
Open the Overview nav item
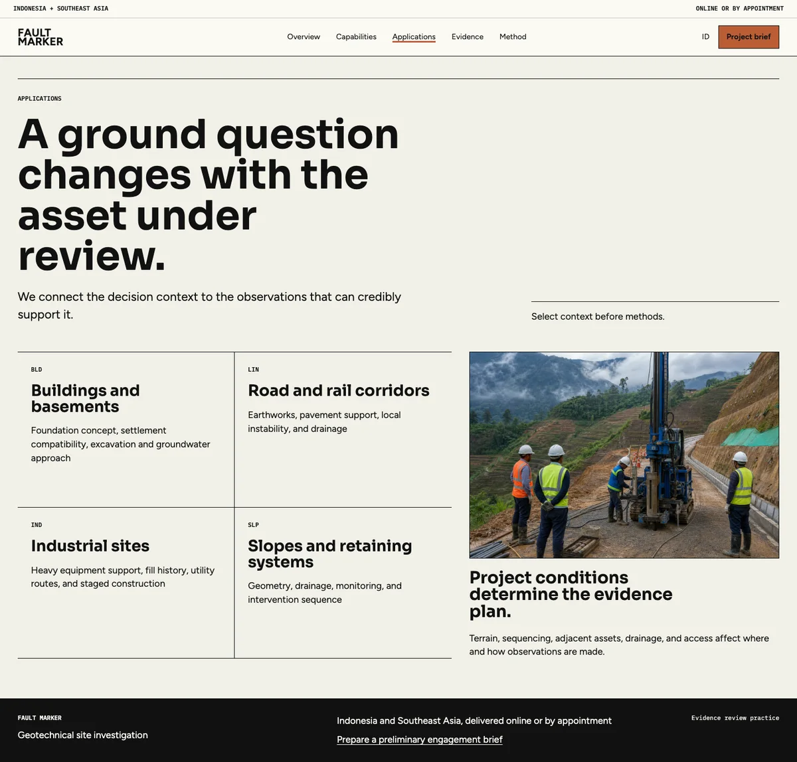tap(304, 37)
